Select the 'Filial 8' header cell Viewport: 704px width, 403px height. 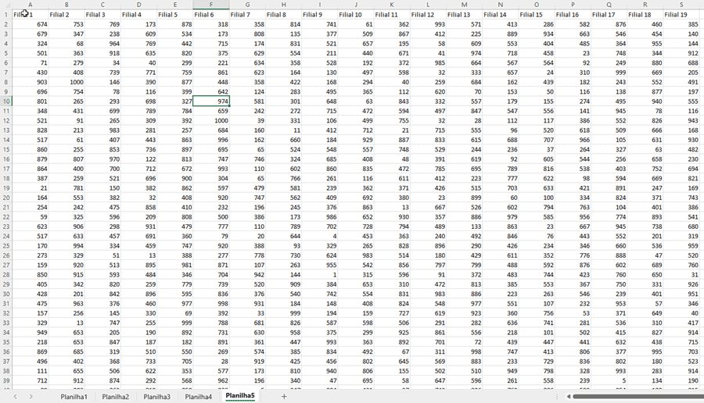click(x=283, y=14)
